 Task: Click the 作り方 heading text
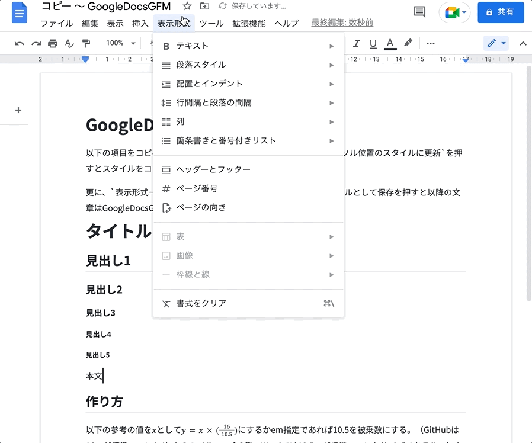point(104,402)
